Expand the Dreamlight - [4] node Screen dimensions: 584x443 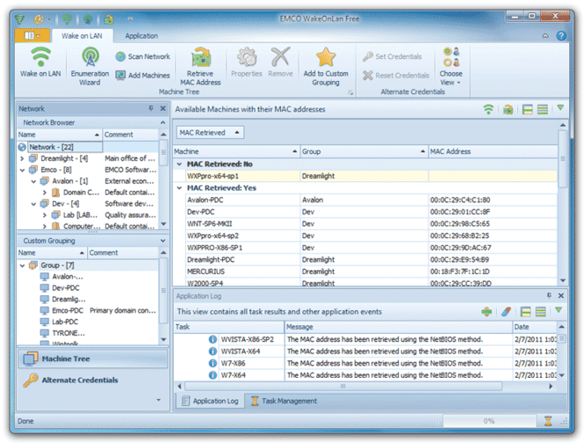[22, 158]
